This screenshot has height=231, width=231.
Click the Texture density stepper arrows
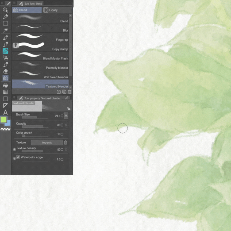(62, 149)
